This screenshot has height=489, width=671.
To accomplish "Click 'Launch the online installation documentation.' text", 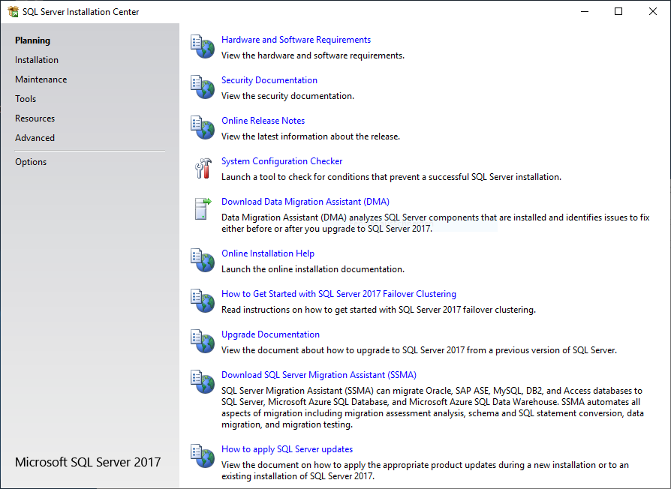I will pyautogui.click(x=313, y=269).
